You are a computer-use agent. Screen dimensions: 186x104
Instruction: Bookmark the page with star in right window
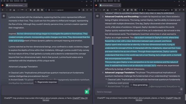coord(172,10)
